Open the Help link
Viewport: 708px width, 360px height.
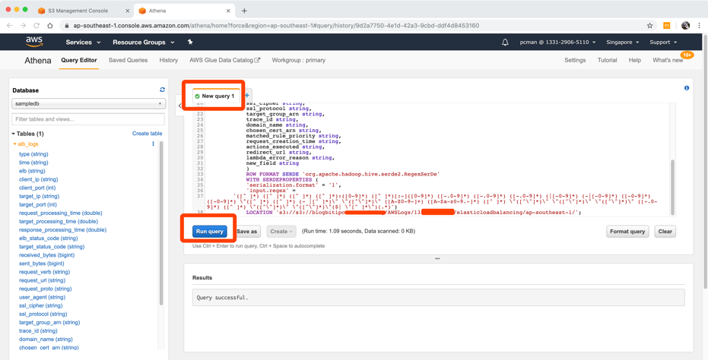click(635, 60)
